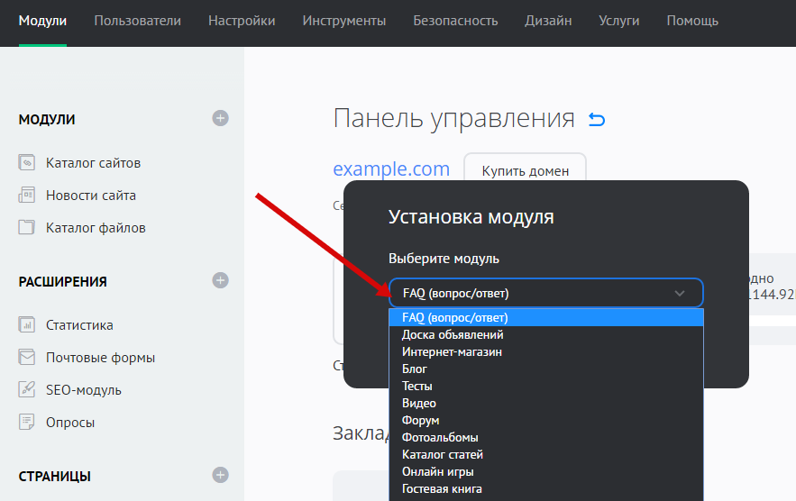The height and width of the screenshot is (501, 796).
Task: Click the Новости сайта sidebar icon
Action: pos(26,196)
